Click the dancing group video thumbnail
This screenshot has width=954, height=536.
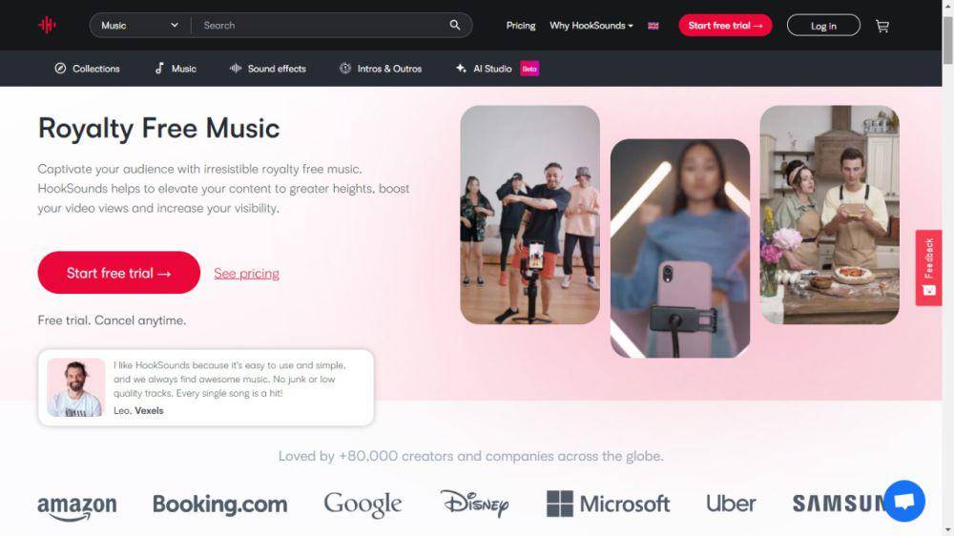point(529,215)
